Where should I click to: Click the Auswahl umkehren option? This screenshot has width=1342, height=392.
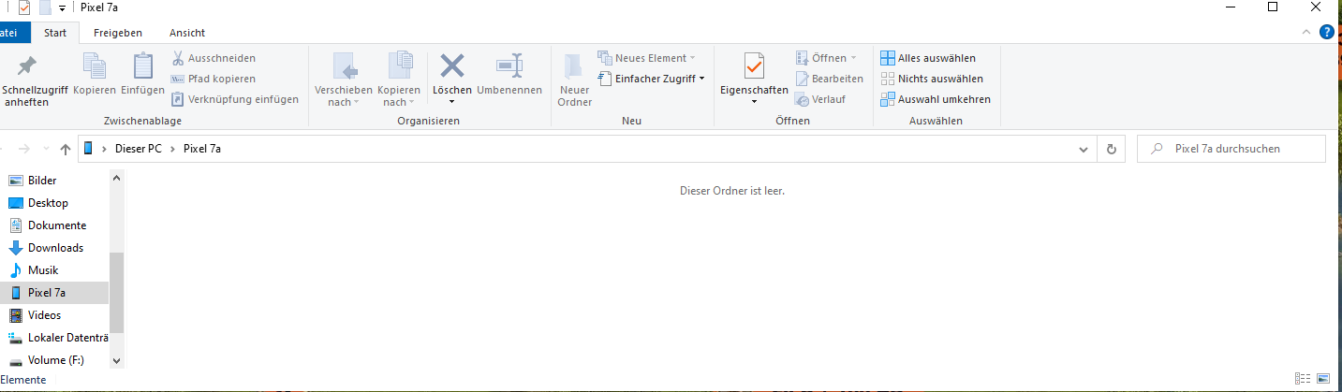[935, 99]
